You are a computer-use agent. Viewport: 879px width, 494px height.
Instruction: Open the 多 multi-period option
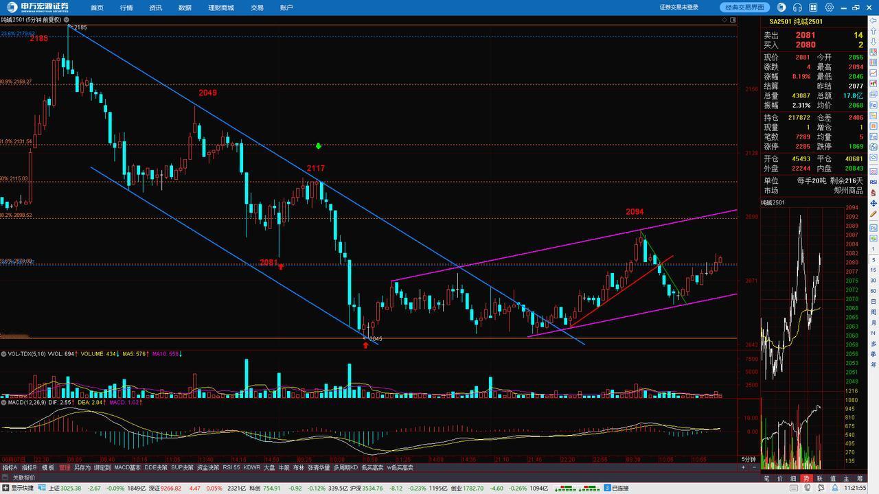874,344
